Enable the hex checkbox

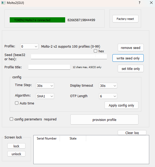(95, 51)
